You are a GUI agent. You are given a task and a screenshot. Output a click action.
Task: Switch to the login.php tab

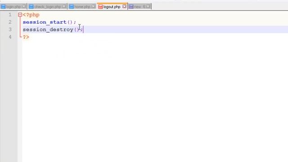coord(13,7)
